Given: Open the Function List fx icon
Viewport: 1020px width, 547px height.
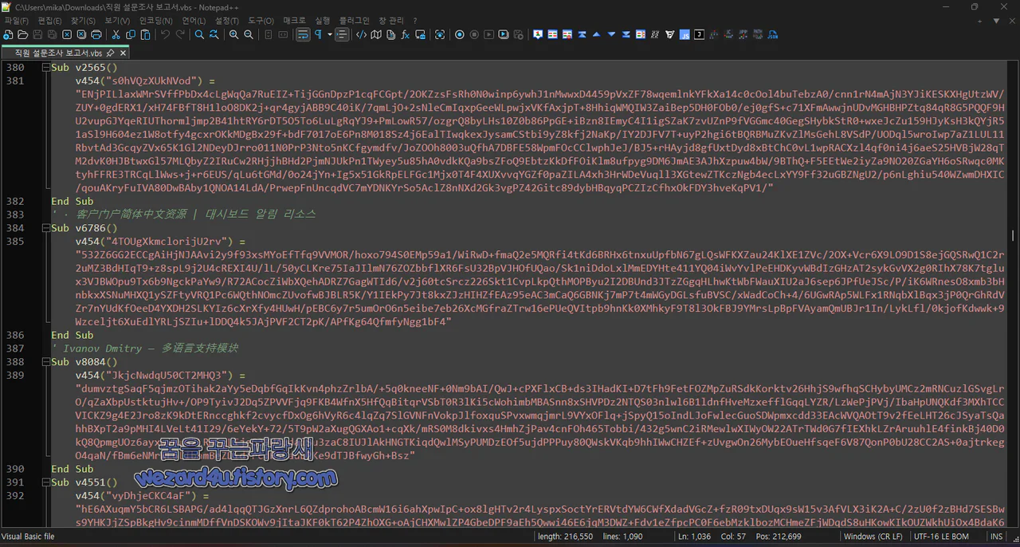Looking at the screenshot, I should pos(405,35).
